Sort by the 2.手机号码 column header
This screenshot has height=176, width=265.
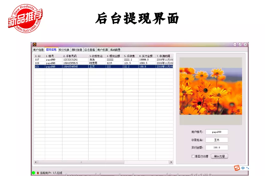coord(75,56)
